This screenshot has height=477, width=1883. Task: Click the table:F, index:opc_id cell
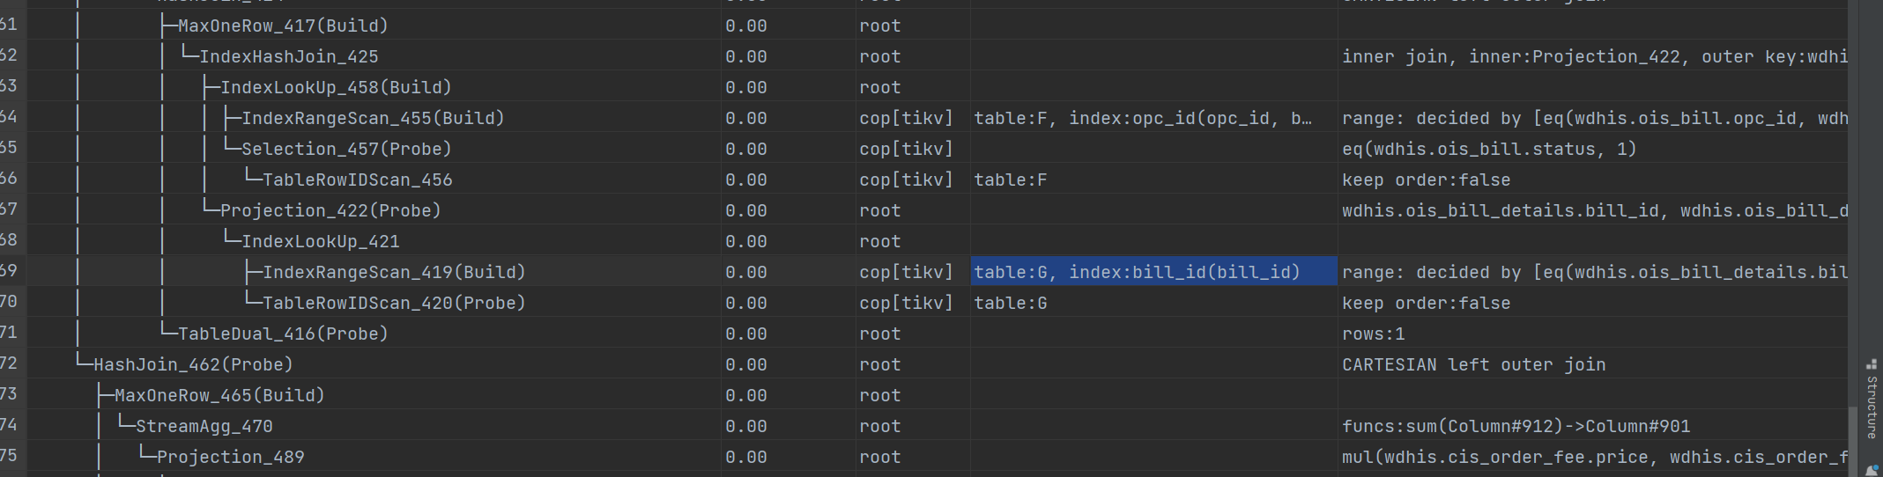1142,119
